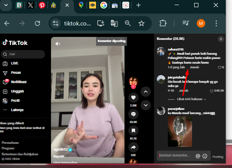Open the Extensions puzzle icon
This screenshot has height=168, width=232.
click(163, 23)
